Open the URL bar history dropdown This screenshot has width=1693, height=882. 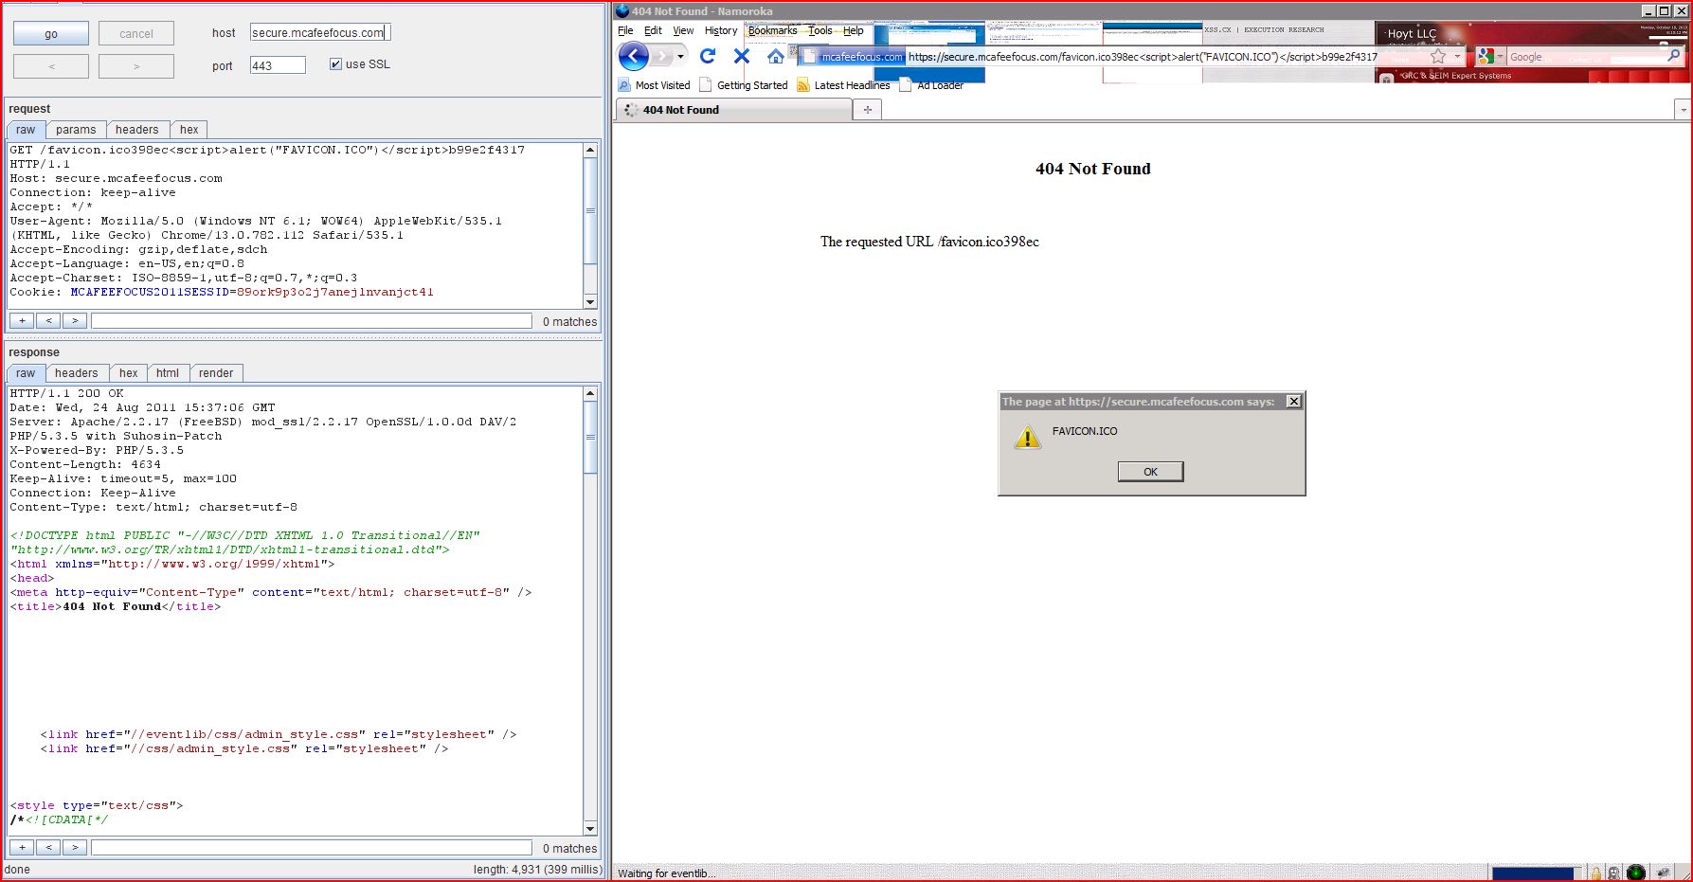(1457, 57)
